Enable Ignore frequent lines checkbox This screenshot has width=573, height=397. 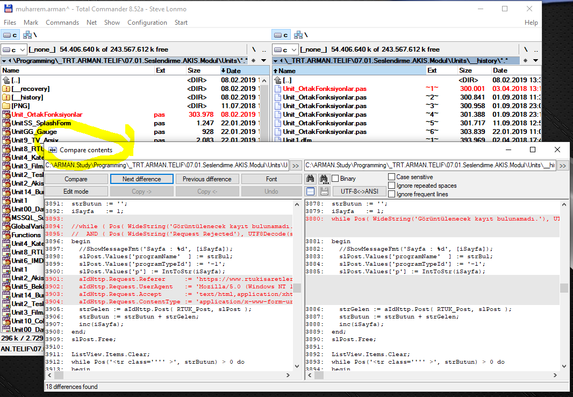[x=391, y=194]
